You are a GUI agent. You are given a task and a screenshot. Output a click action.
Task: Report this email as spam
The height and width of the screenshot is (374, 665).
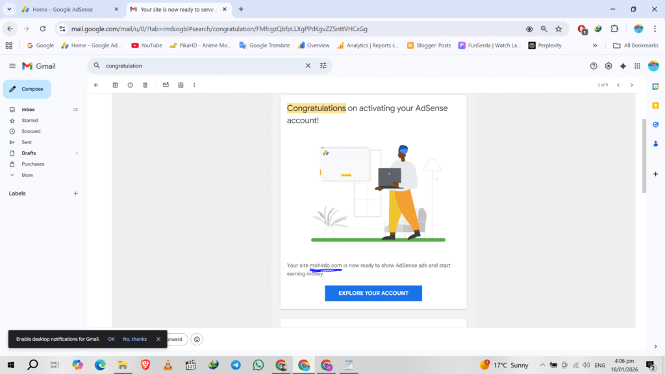[130, 85]
